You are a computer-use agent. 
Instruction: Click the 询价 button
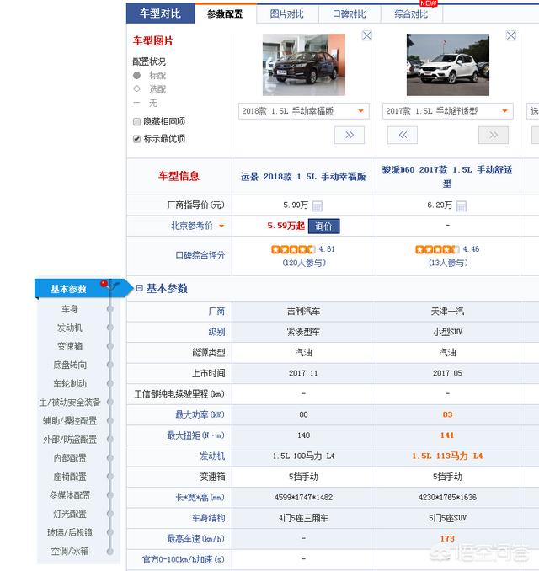click(324, 226)
